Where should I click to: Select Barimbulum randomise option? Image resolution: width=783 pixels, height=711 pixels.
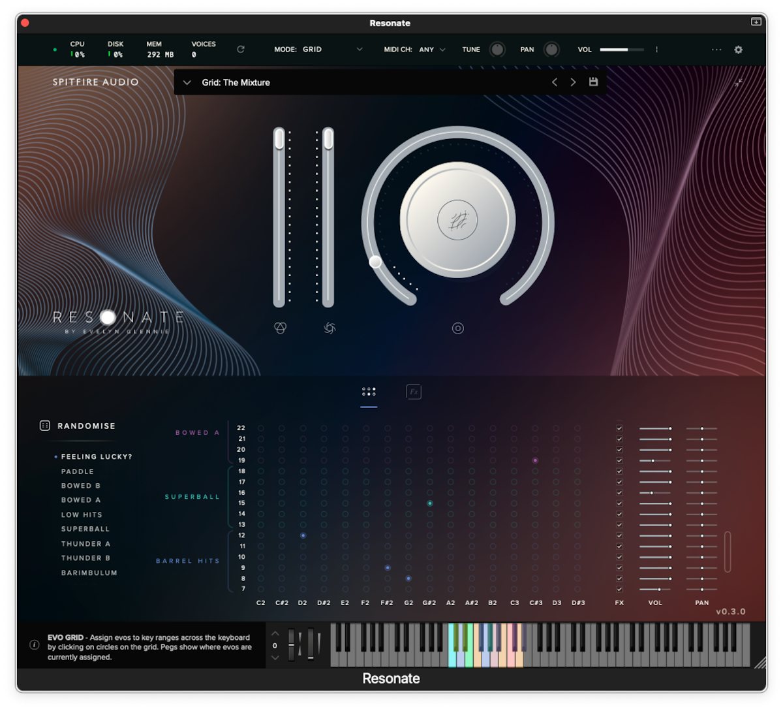pyautogui.click(x=89, y=573)
